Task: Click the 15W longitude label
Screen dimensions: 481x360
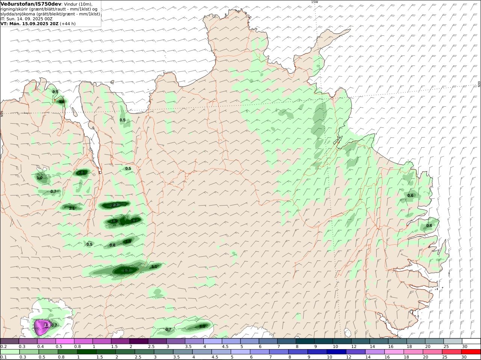Action: pos(315,2)
